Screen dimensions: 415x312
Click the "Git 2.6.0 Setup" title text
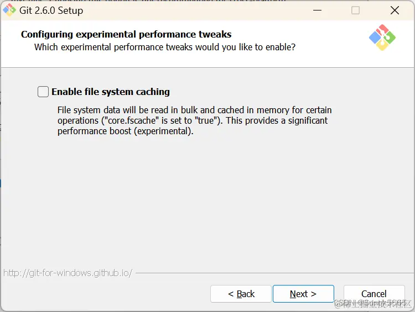(51, 10)
